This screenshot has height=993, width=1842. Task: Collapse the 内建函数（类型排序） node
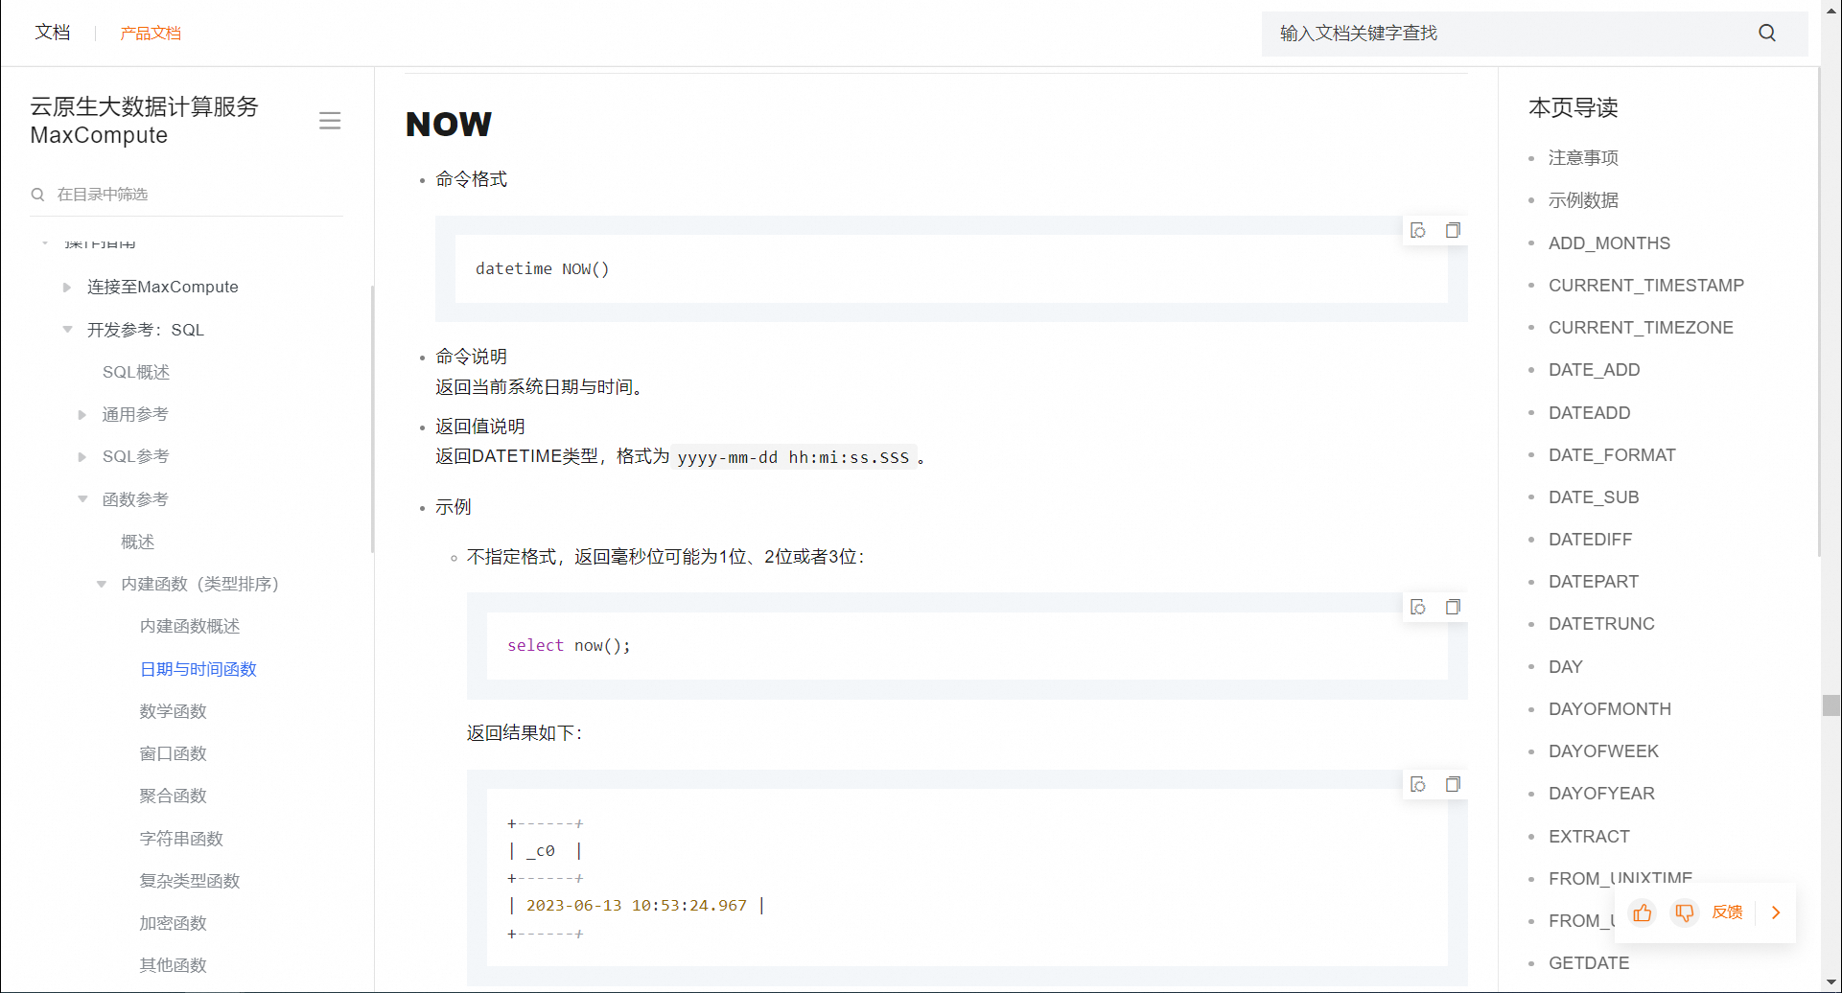pyautogui.click(x=102, y=585)
